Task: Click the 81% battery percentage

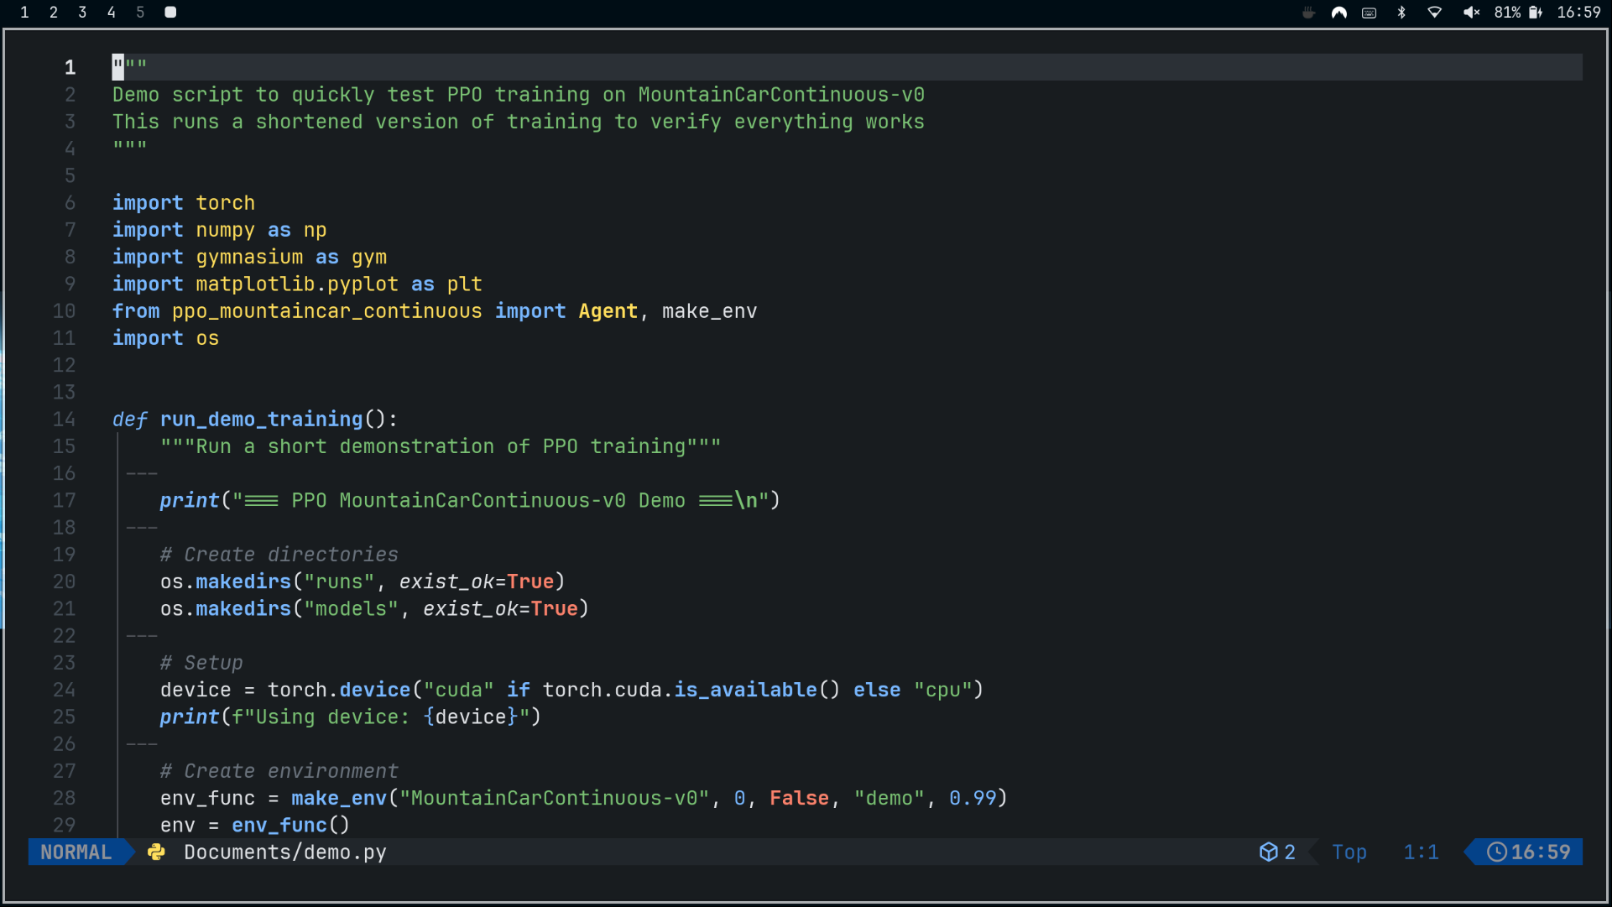Action: coord(1507,13)
